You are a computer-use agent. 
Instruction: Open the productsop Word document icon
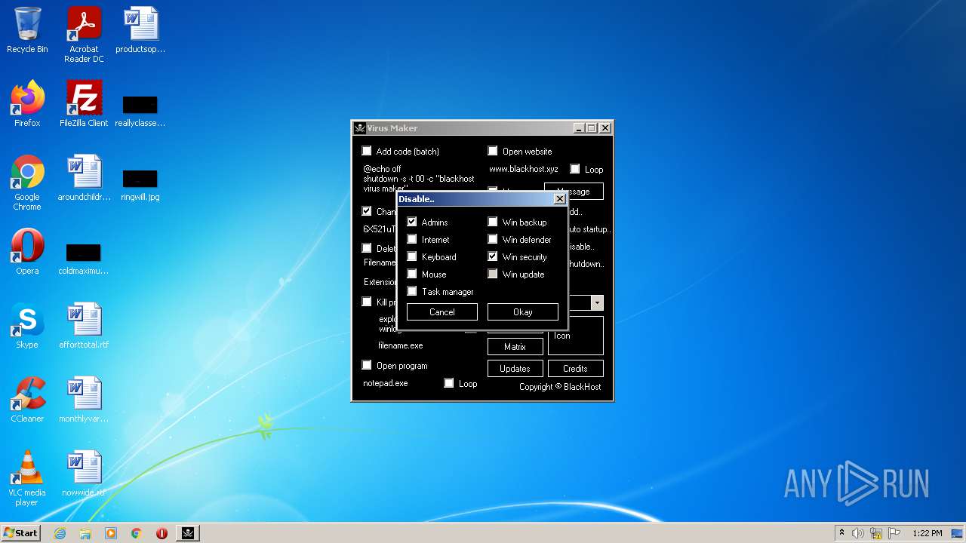[140, 30]
